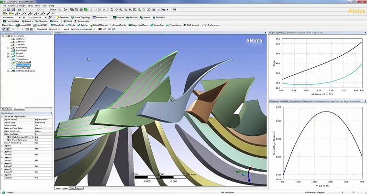This screenshot has height=194, width=367.
Task: Collapse the Layer 4 group in Details
Action: pos(2,163)
